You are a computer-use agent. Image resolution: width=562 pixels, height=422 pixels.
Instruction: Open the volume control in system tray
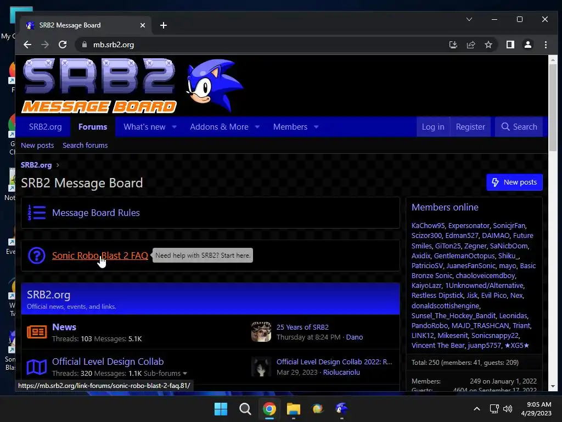[508, 409]
